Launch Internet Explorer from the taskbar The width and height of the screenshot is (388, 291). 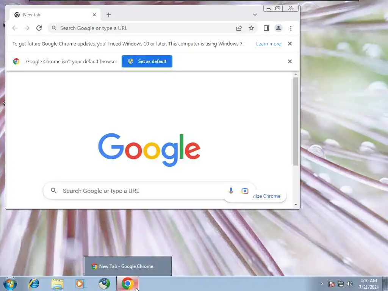[x=34, y=283]
